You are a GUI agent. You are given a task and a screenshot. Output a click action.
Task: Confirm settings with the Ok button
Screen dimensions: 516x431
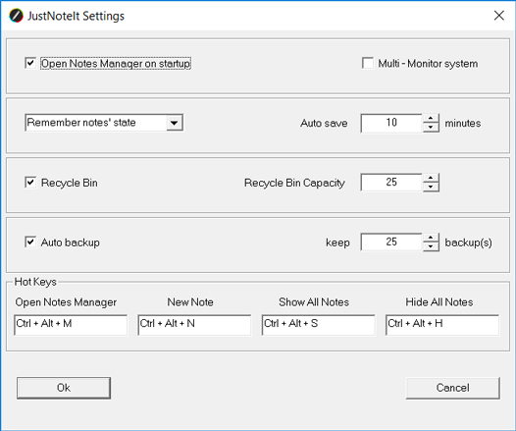pyautogui.click(x=64, y=388)
